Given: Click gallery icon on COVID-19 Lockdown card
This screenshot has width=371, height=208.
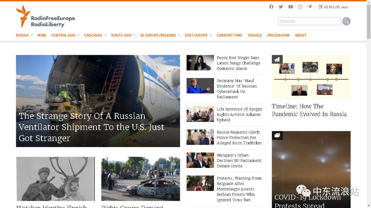Looking at the screenshot, I should pos(277,135).
